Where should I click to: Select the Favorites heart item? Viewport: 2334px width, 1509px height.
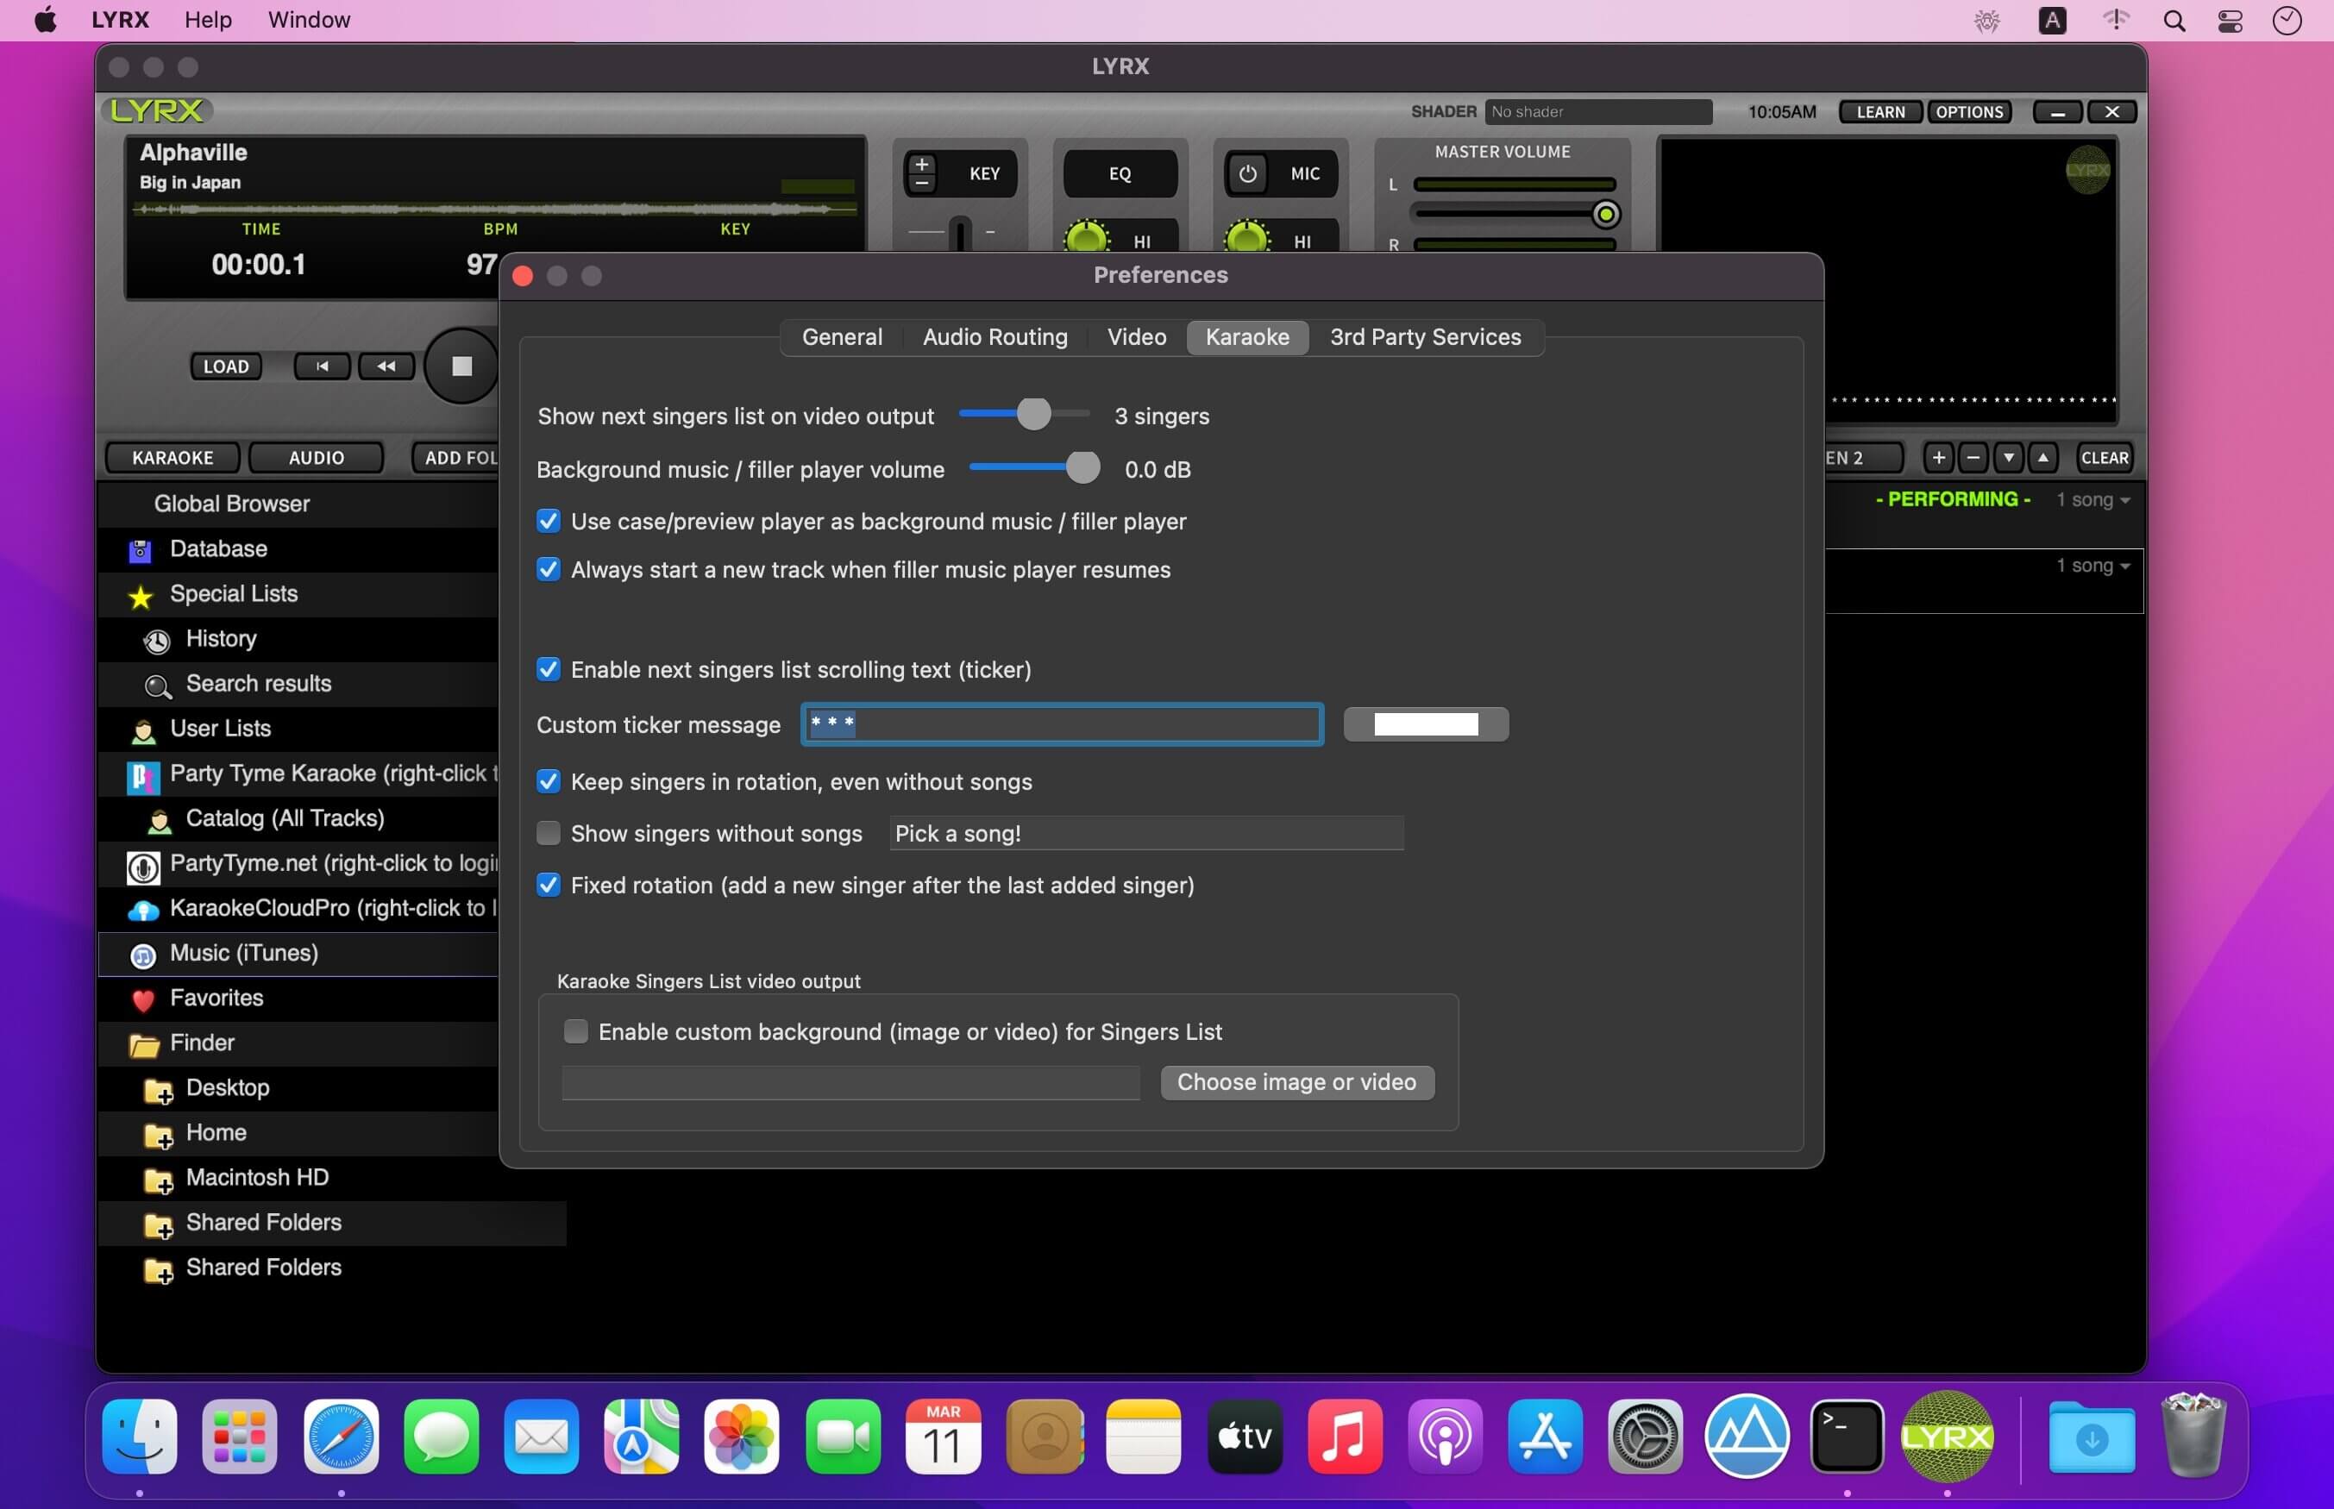(216, 998)
